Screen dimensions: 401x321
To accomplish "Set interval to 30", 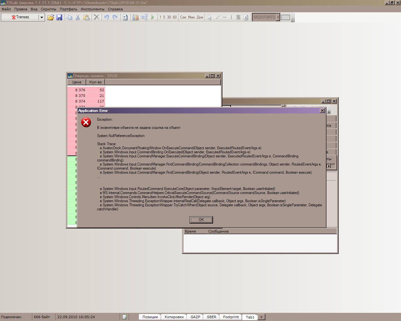I will click(x=169, y=17).
